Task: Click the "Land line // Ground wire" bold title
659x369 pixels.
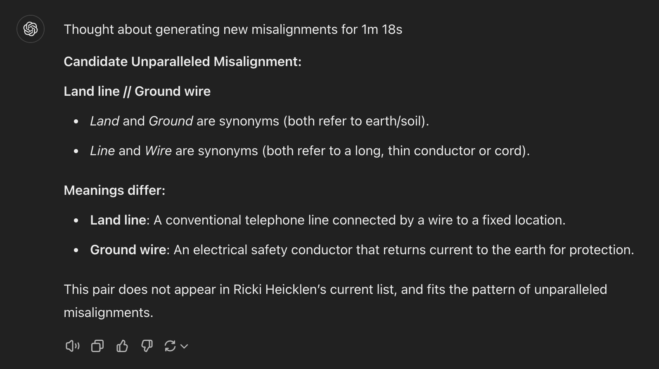Action: [x=137, y=91]
